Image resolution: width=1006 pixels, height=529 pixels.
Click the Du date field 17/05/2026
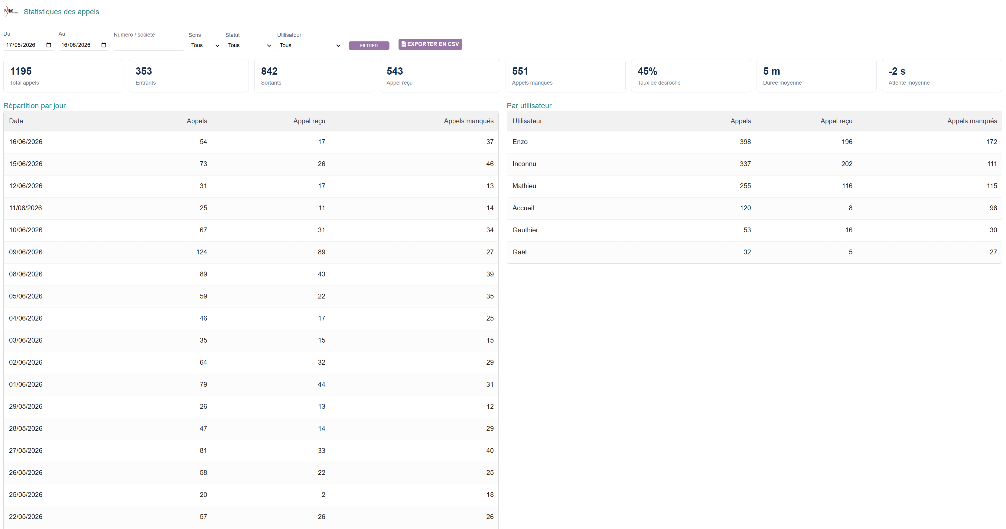tap(28, 45)
